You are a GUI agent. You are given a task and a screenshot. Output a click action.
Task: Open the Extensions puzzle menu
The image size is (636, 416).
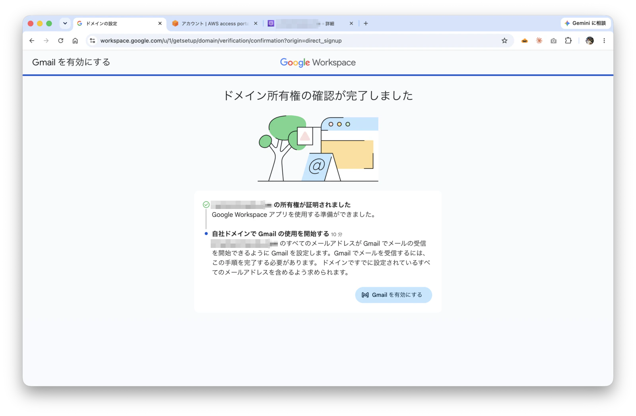(568, 41)
